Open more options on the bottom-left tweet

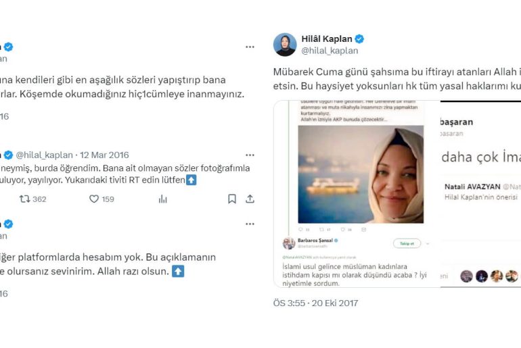(x=250, y=224)
